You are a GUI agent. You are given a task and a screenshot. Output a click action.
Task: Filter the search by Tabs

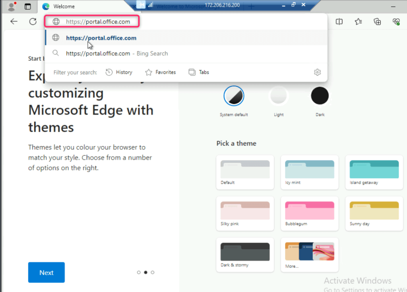click(x=199, y=72)
